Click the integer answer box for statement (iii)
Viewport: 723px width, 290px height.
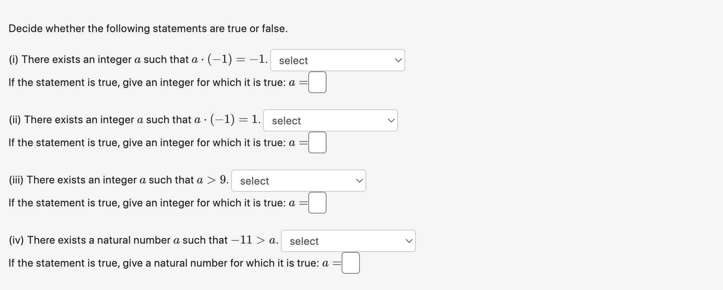[x=317, y=202]
